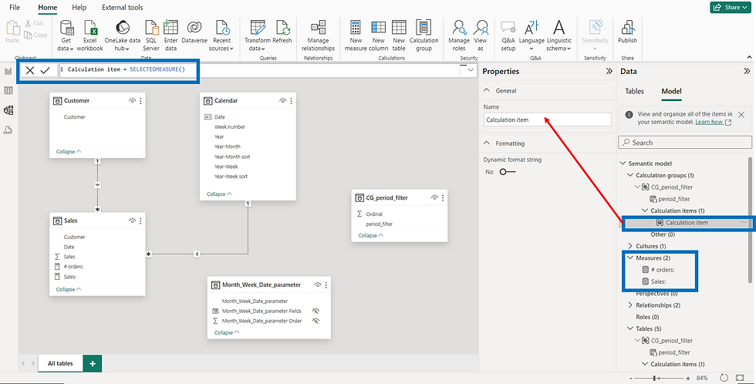The image size is (756, 384).
Task: Click the Excel workbook icon
Action: click(89, 28)
